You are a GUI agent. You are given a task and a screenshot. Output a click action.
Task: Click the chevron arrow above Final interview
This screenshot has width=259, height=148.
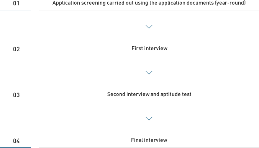(149, 119)
